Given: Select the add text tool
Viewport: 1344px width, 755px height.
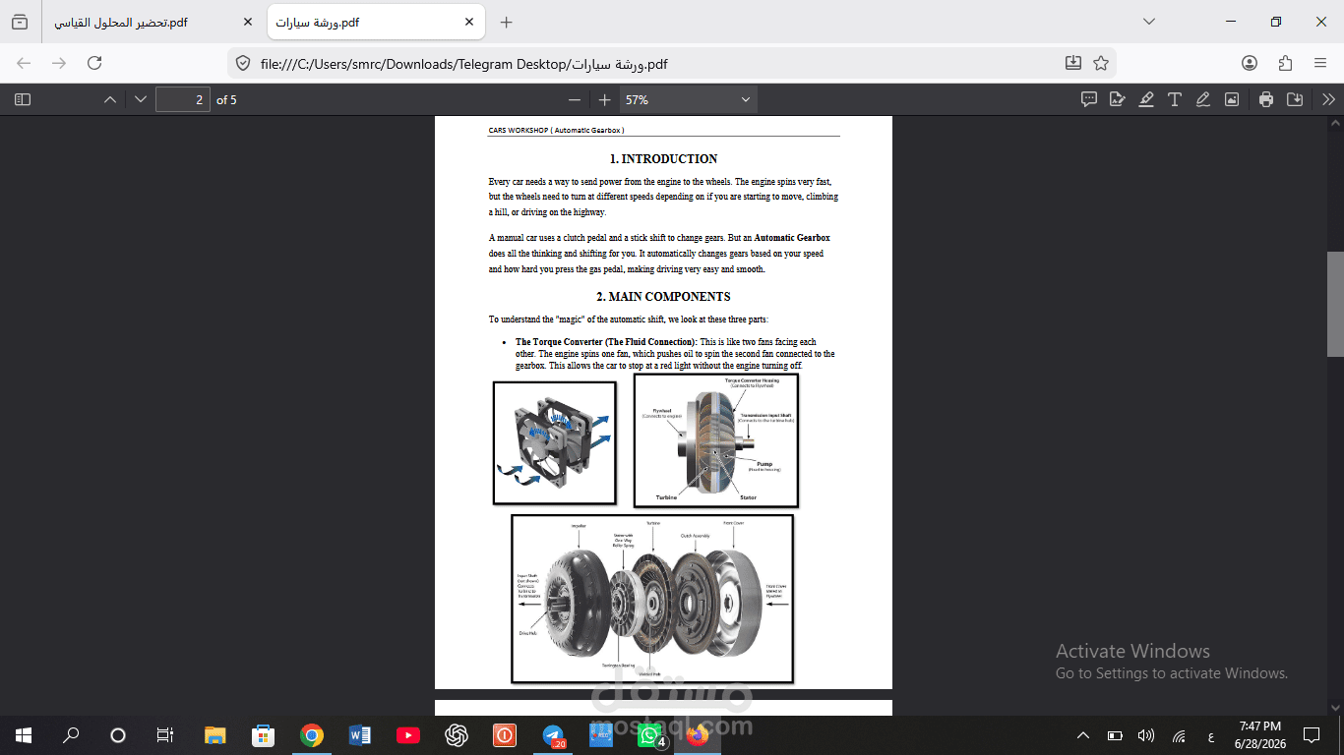Looking at the screenshot, I should tap(1175, 99).
